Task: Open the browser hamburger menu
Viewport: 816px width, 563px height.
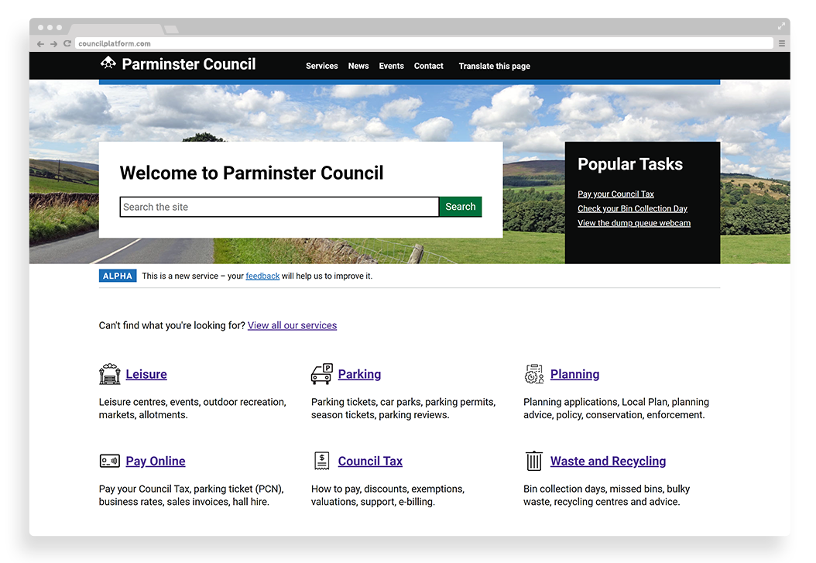Action: pyautogui.click(x=781, y=43)
